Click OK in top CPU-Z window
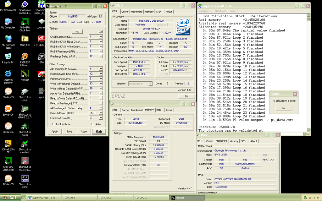The width and height of the screenshot is (322, 201). 186,96
